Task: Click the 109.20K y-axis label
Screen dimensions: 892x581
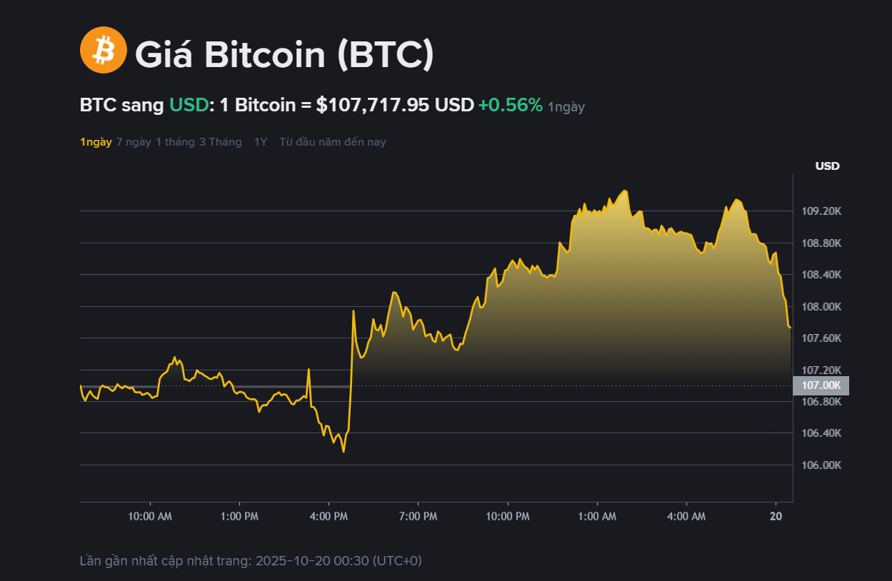Action: click(821, 211)
